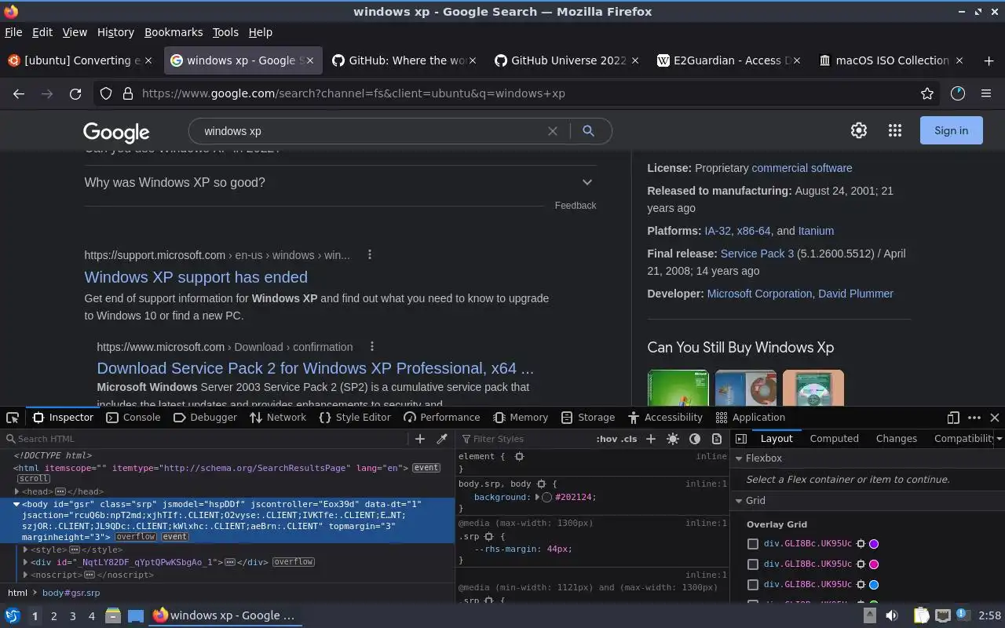The image size is (1005, 628).
Task: Open the desktop start menu icon
Action: click(x=13, y=615)
